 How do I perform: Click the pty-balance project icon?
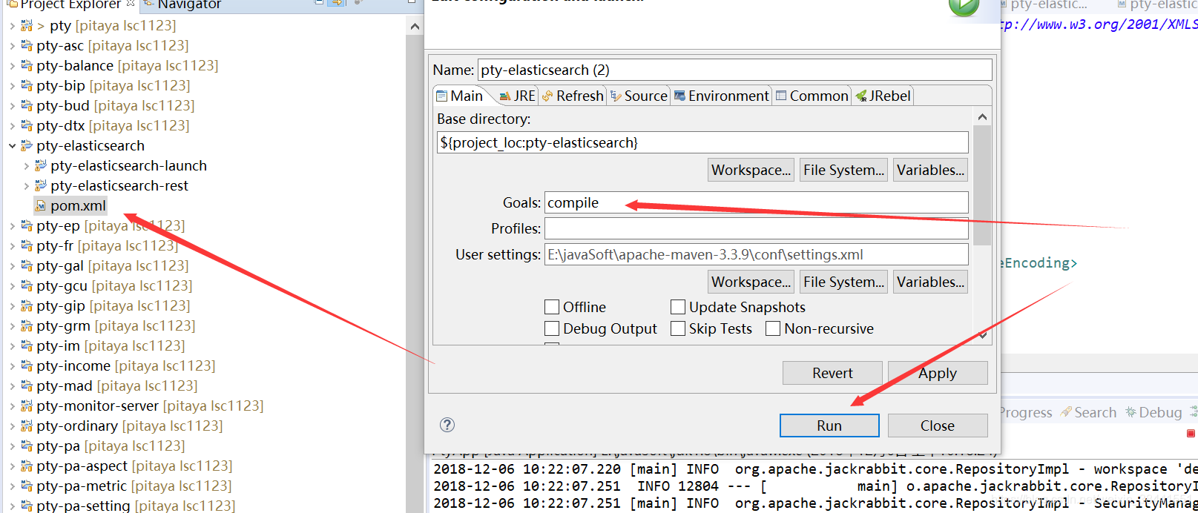click(27, 65)
